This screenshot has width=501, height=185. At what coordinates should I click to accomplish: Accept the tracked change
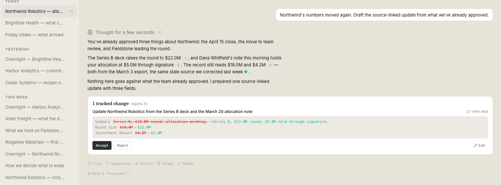point(102,145)
